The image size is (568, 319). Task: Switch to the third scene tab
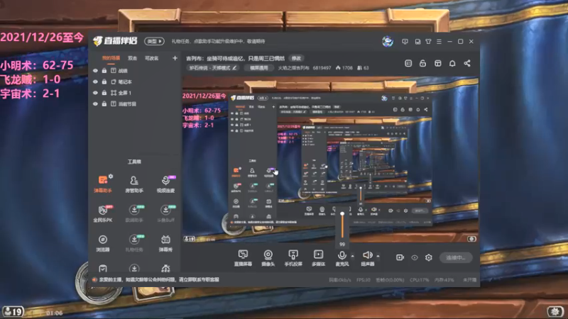tap(151, 58)
